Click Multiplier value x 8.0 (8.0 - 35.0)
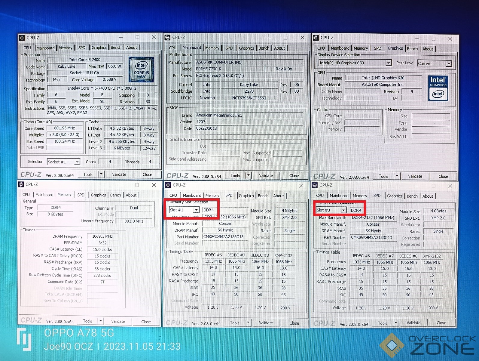479x361 pixels. (65, 135)
